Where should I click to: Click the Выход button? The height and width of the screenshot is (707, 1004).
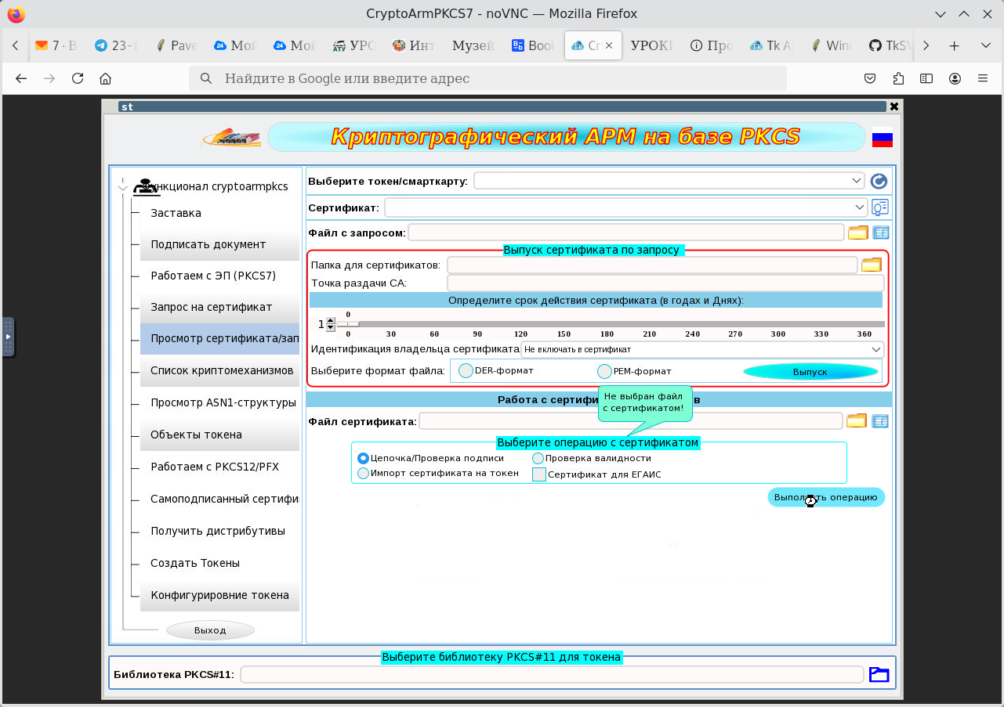(x=210, y=630)
